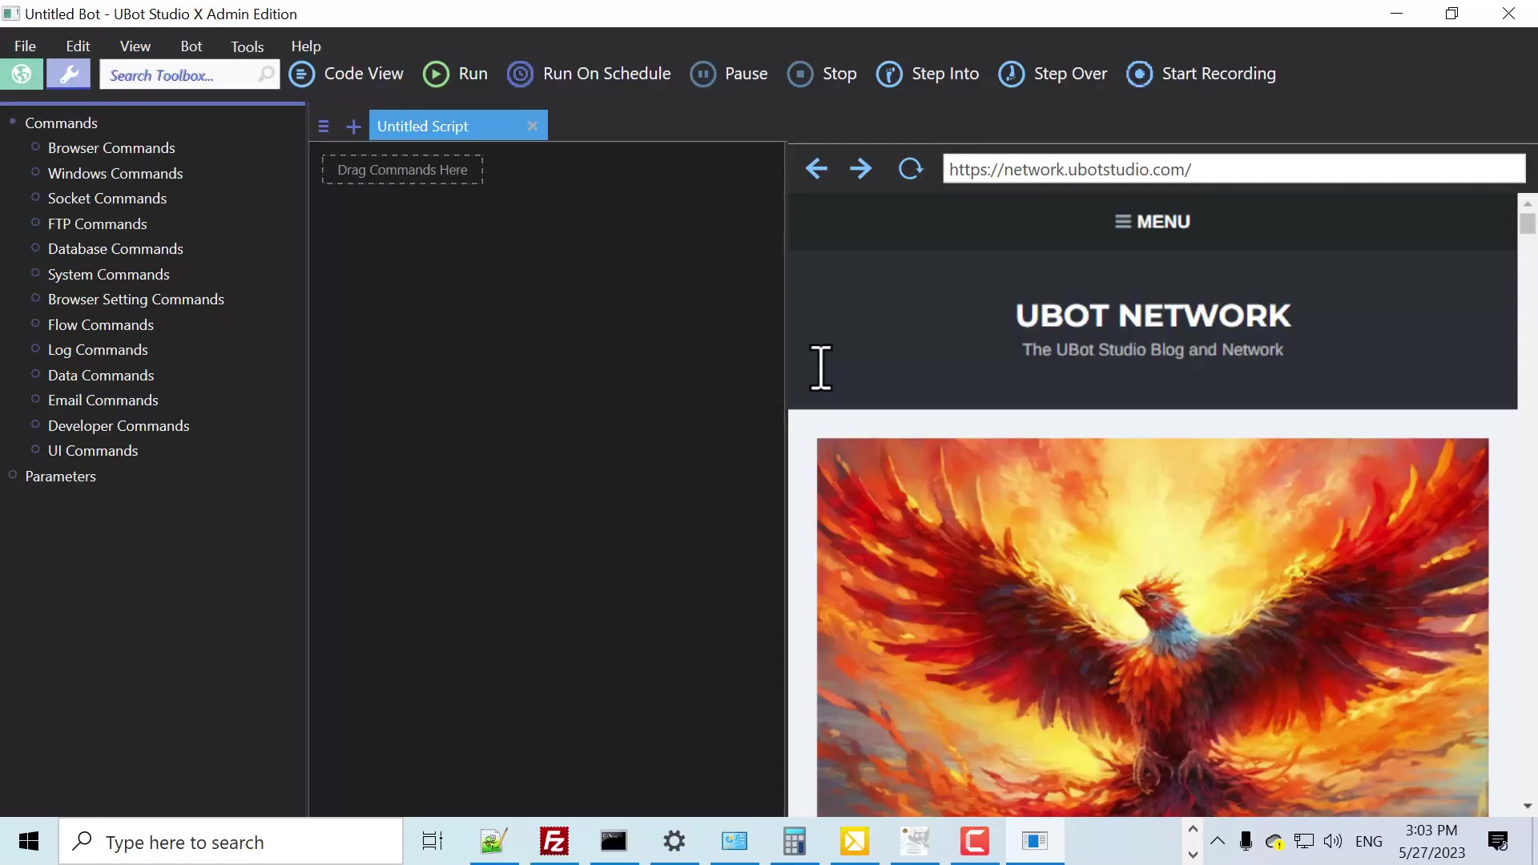Open Settings gear on the taskbar
Image resolution: width=1538 pixels, height=865 pixels.
[674, 841]
